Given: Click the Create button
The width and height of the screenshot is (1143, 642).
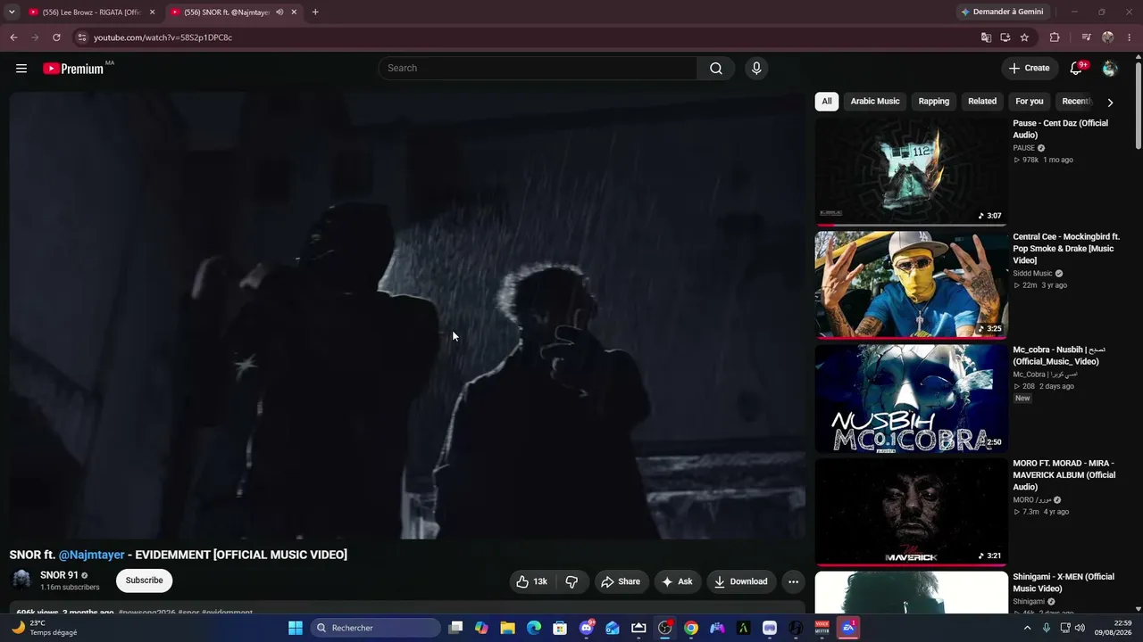Looking at the screenshot, I should coord(1029,69).
